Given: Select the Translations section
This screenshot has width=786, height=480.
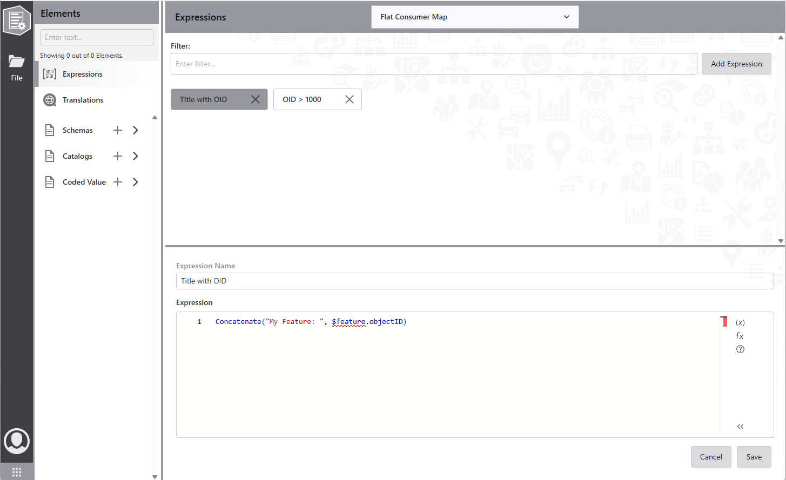Looking at the screenshot, I should [x=83, y=99].
